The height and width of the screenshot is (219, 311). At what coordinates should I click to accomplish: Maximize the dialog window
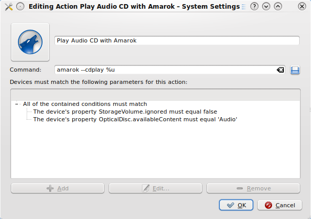tap(278, 7)
